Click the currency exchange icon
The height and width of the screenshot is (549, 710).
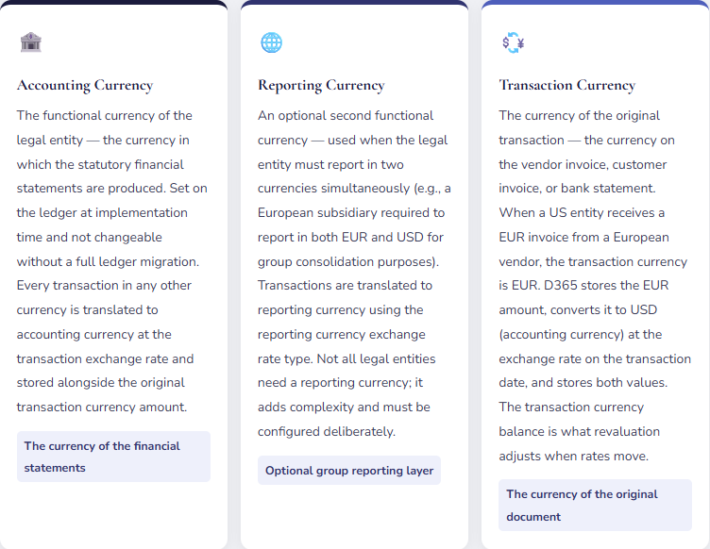(x=513, y=42)
